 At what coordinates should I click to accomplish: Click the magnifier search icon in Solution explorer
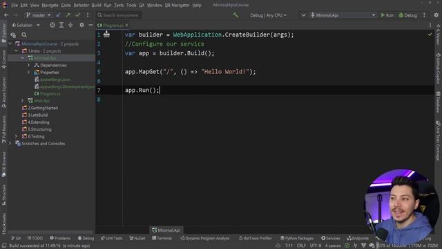click(x=24, y=35)
